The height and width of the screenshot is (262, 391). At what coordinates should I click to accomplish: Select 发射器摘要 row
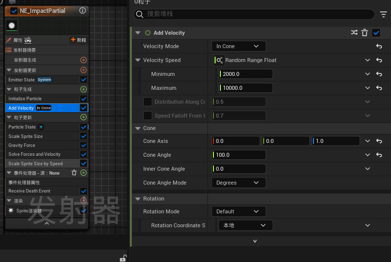click(47, 50)
